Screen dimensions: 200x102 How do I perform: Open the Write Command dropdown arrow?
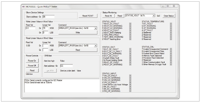[95, 28]
